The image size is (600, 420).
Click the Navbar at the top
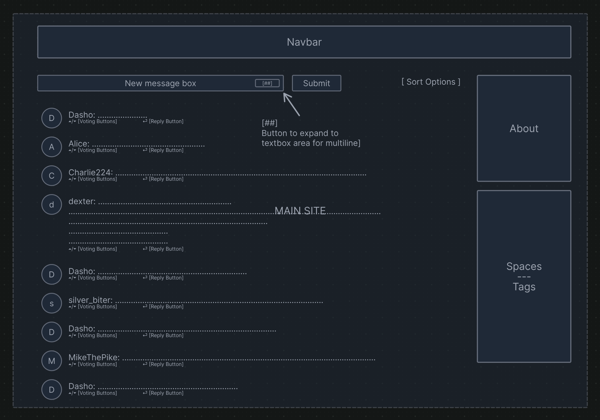304,42
